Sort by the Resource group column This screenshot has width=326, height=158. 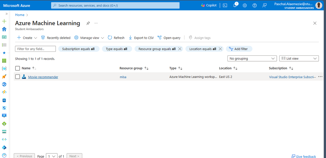134,68
